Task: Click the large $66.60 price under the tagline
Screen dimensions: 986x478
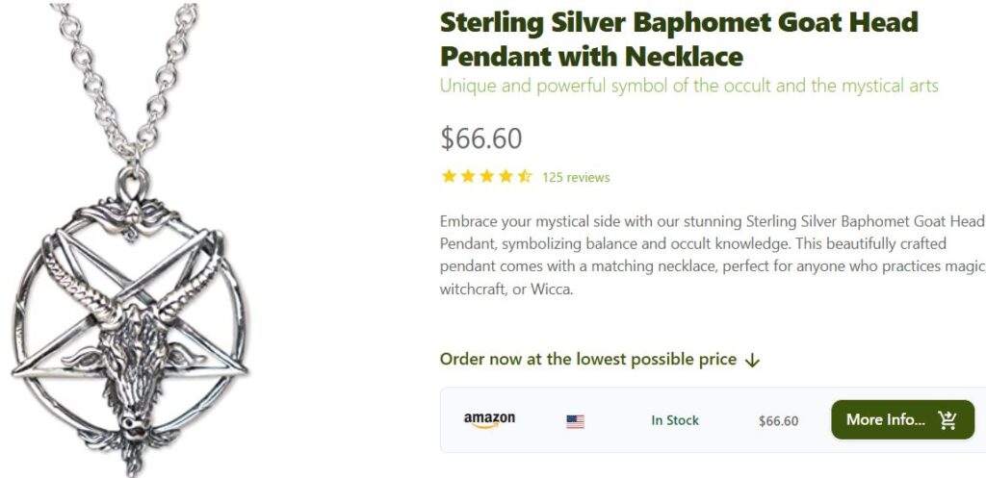Action: point(480,138)
